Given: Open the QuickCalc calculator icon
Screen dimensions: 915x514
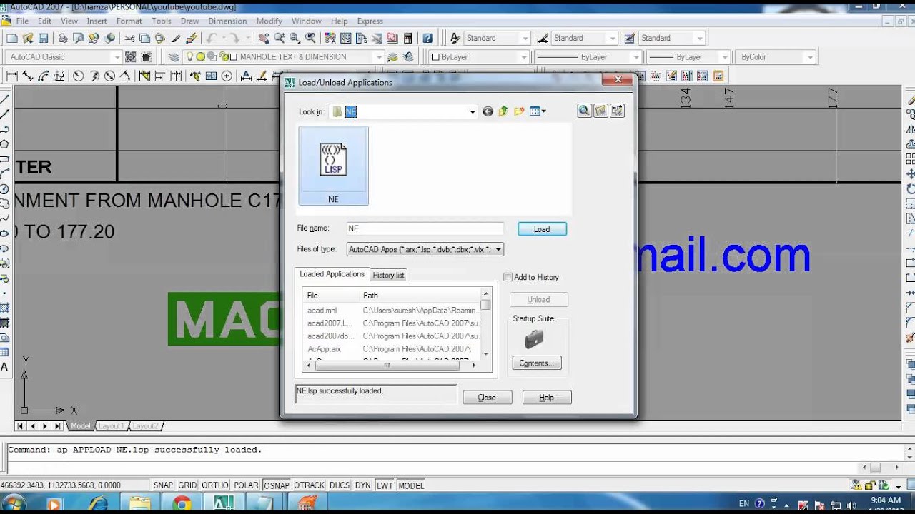Looking at the screenshot, I should tap(408, 38).
